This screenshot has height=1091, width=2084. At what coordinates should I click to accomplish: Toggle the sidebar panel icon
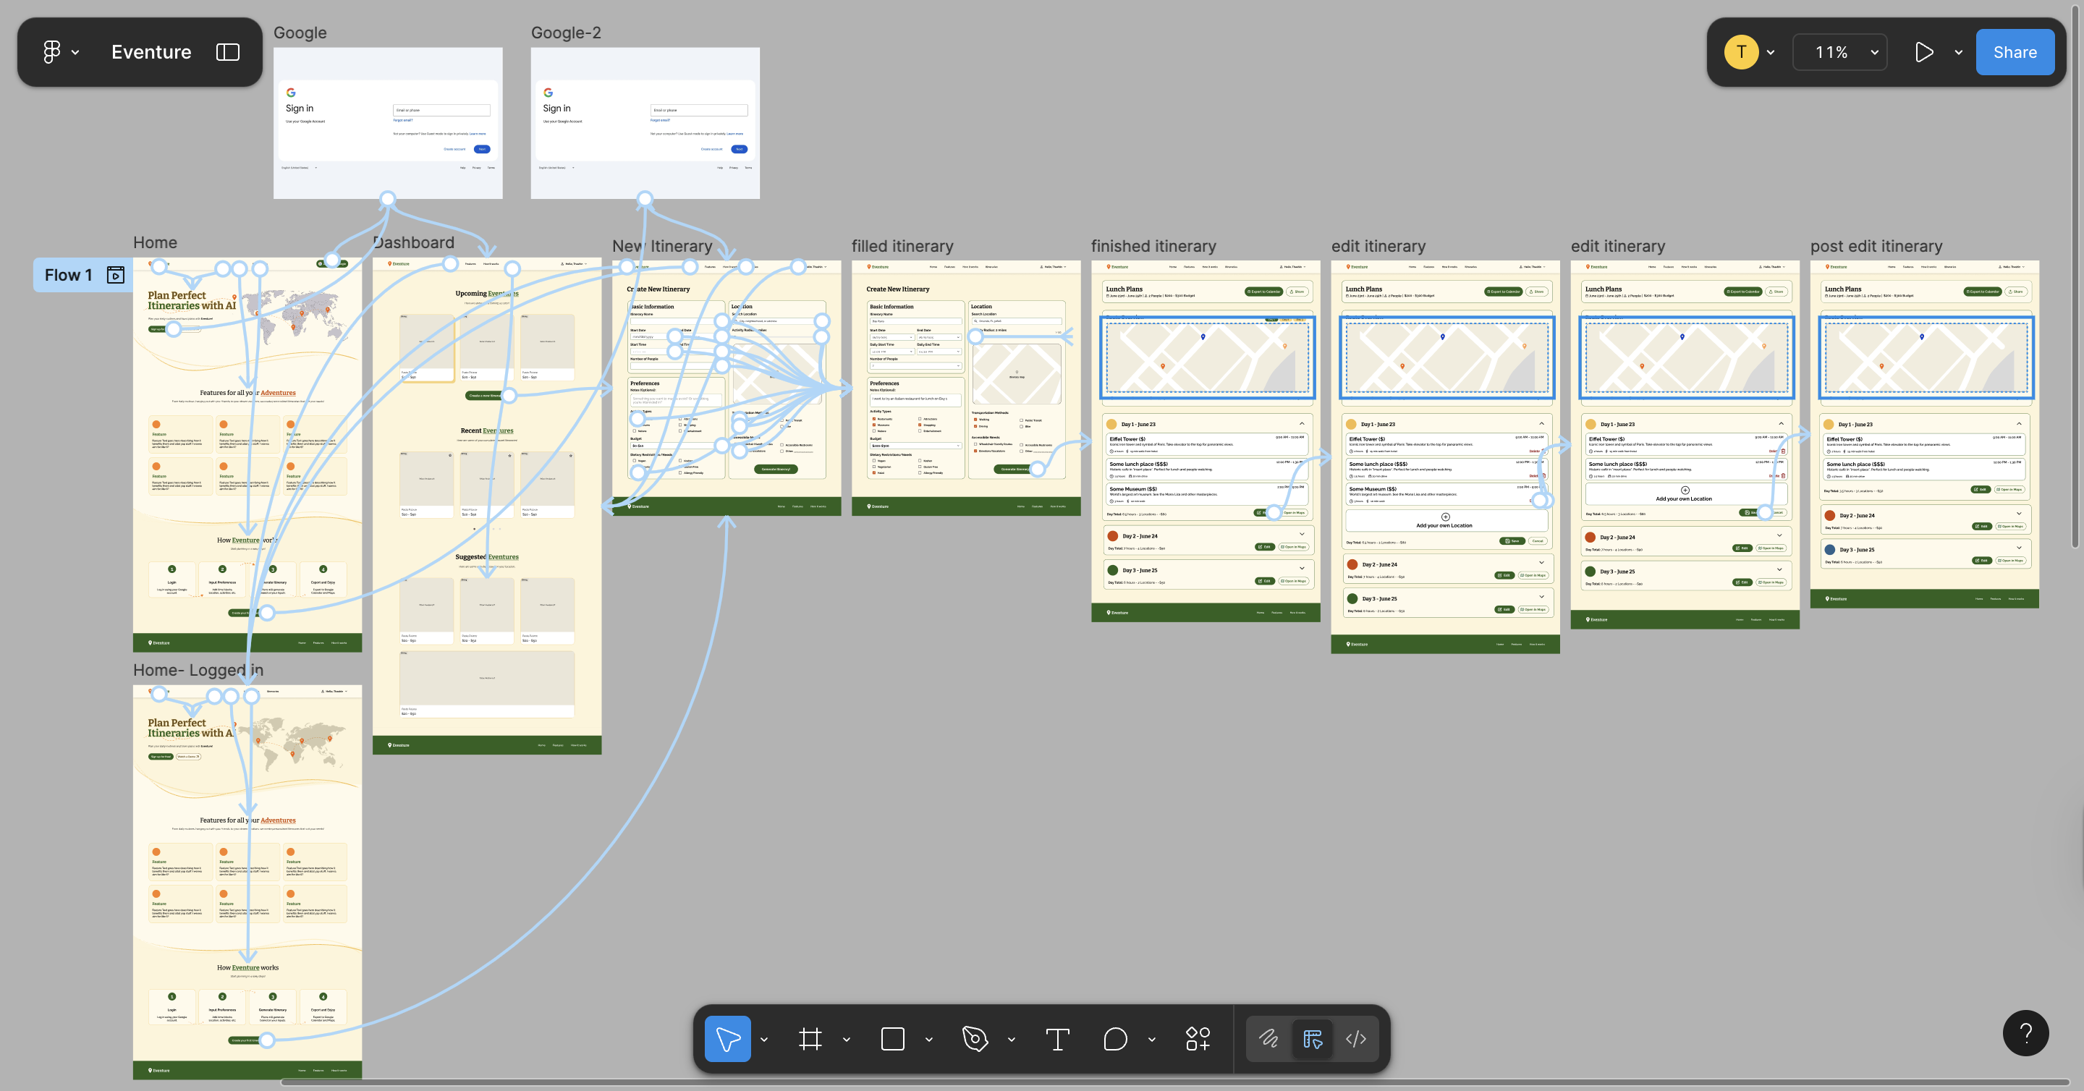pyautogui.click(x=227, y=52)
